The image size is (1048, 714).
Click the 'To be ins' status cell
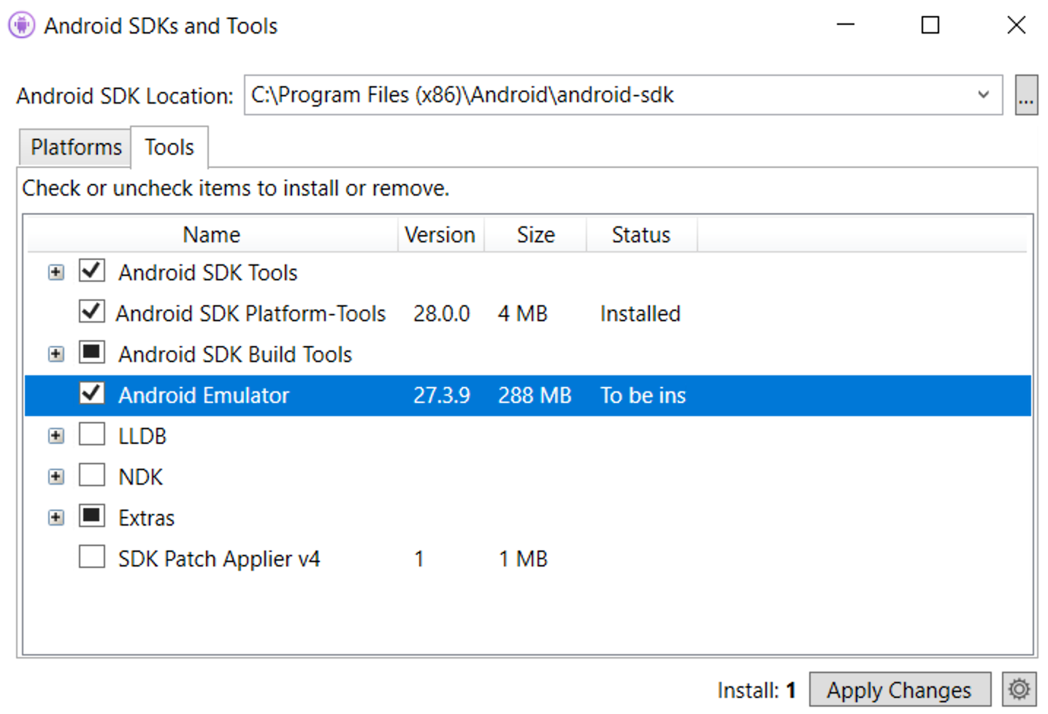[x=643, y=395]
